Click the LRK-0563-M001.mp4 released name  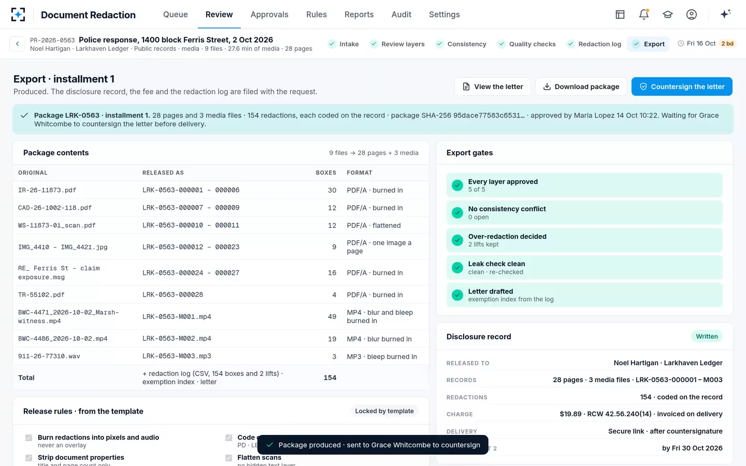(x=177, y=316)
